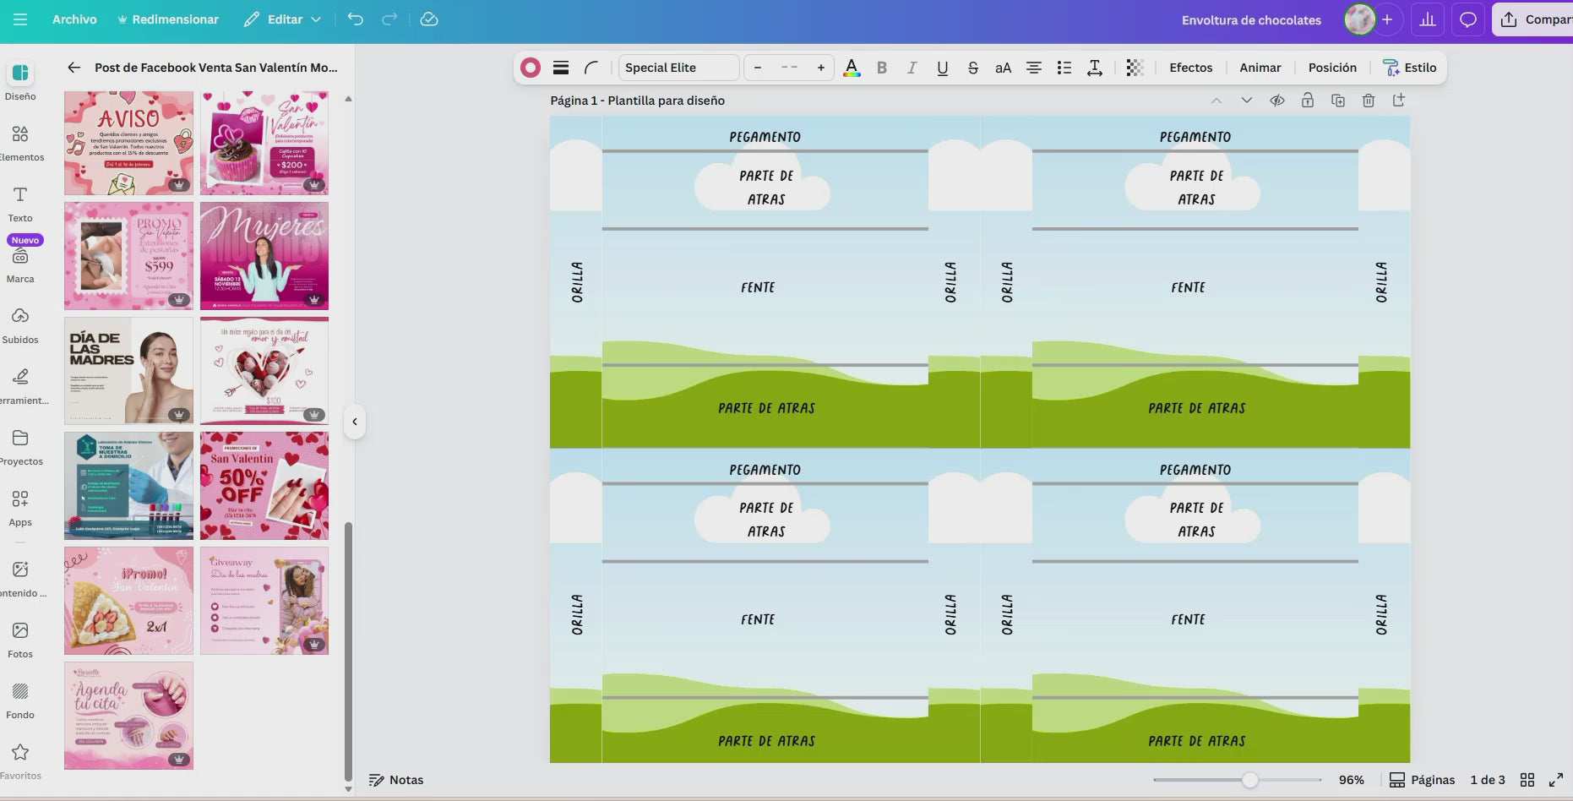Select the AVISO template thumbnail
The width and height of the screenshot is (1573, 801).
coord(128,144)
